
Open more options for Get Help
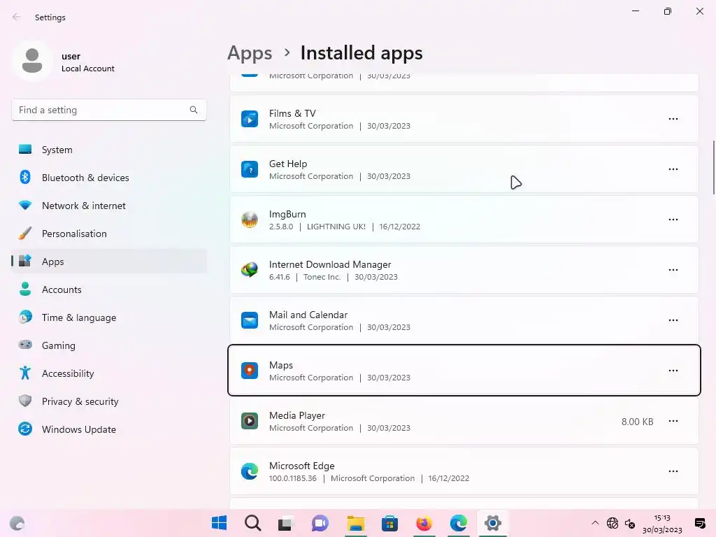pos(673,169)
